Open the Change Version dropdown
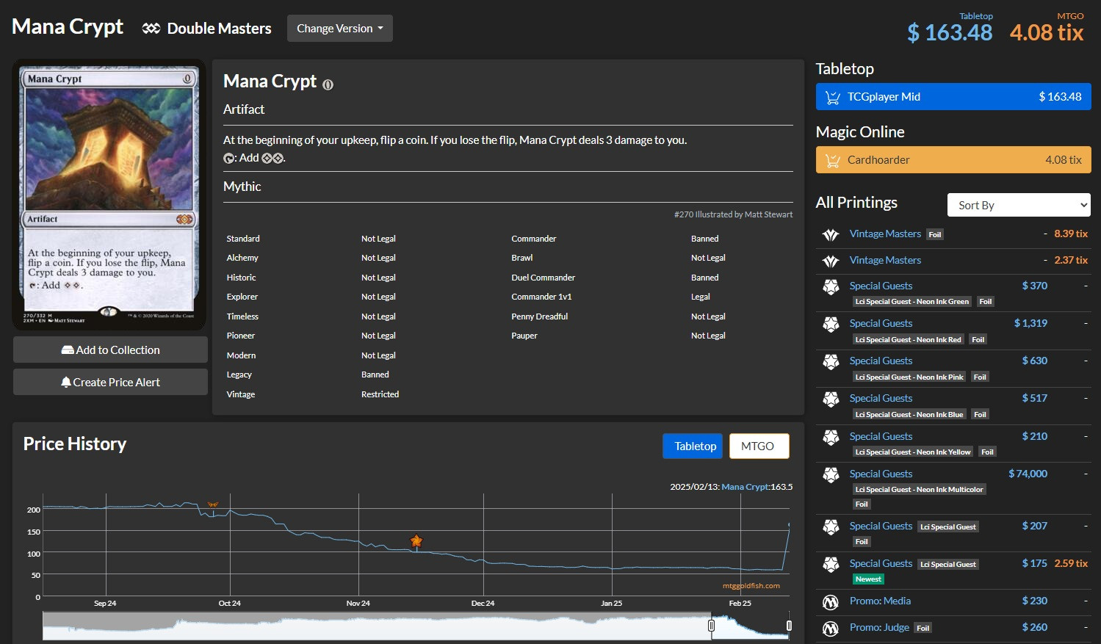The width and height of the screenshot is (1101, 644). coord(340,29)
